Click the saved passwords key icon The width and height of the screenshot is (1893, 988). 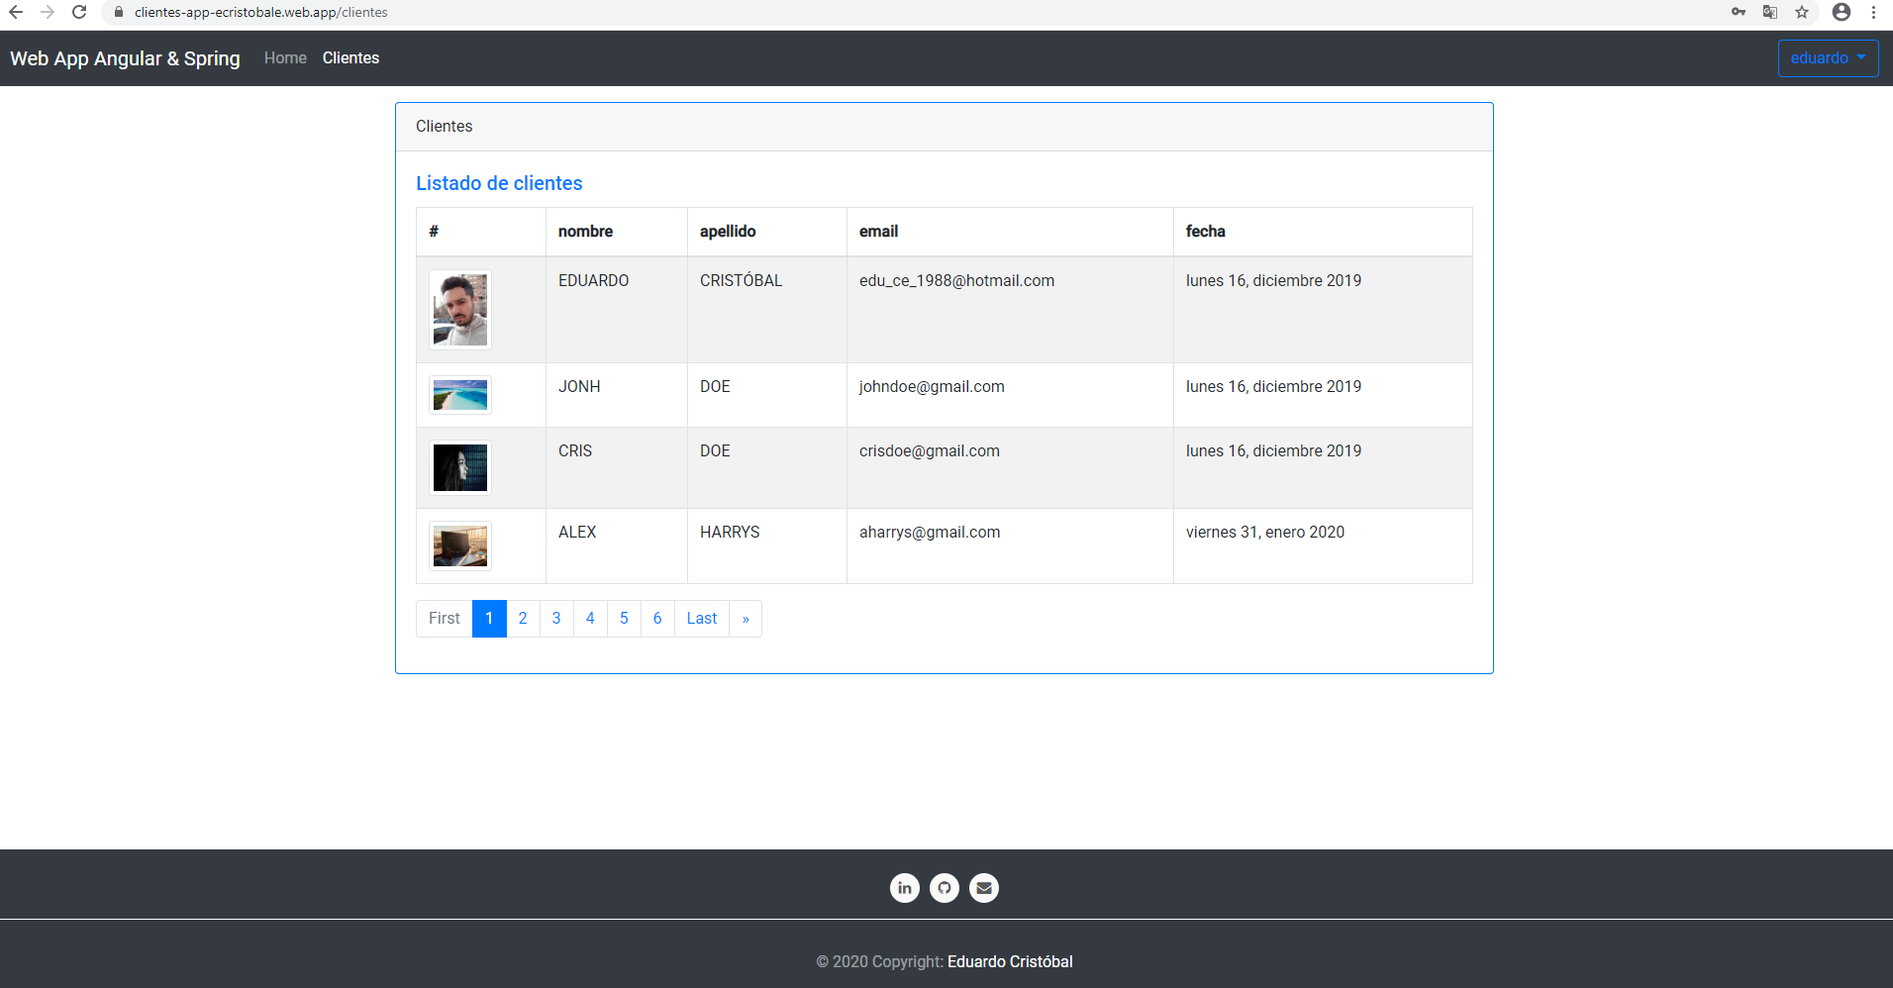point(1739,12)
